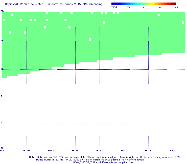Click the rainbow color scale bar
187x164 pixels.
click(144, 4)
